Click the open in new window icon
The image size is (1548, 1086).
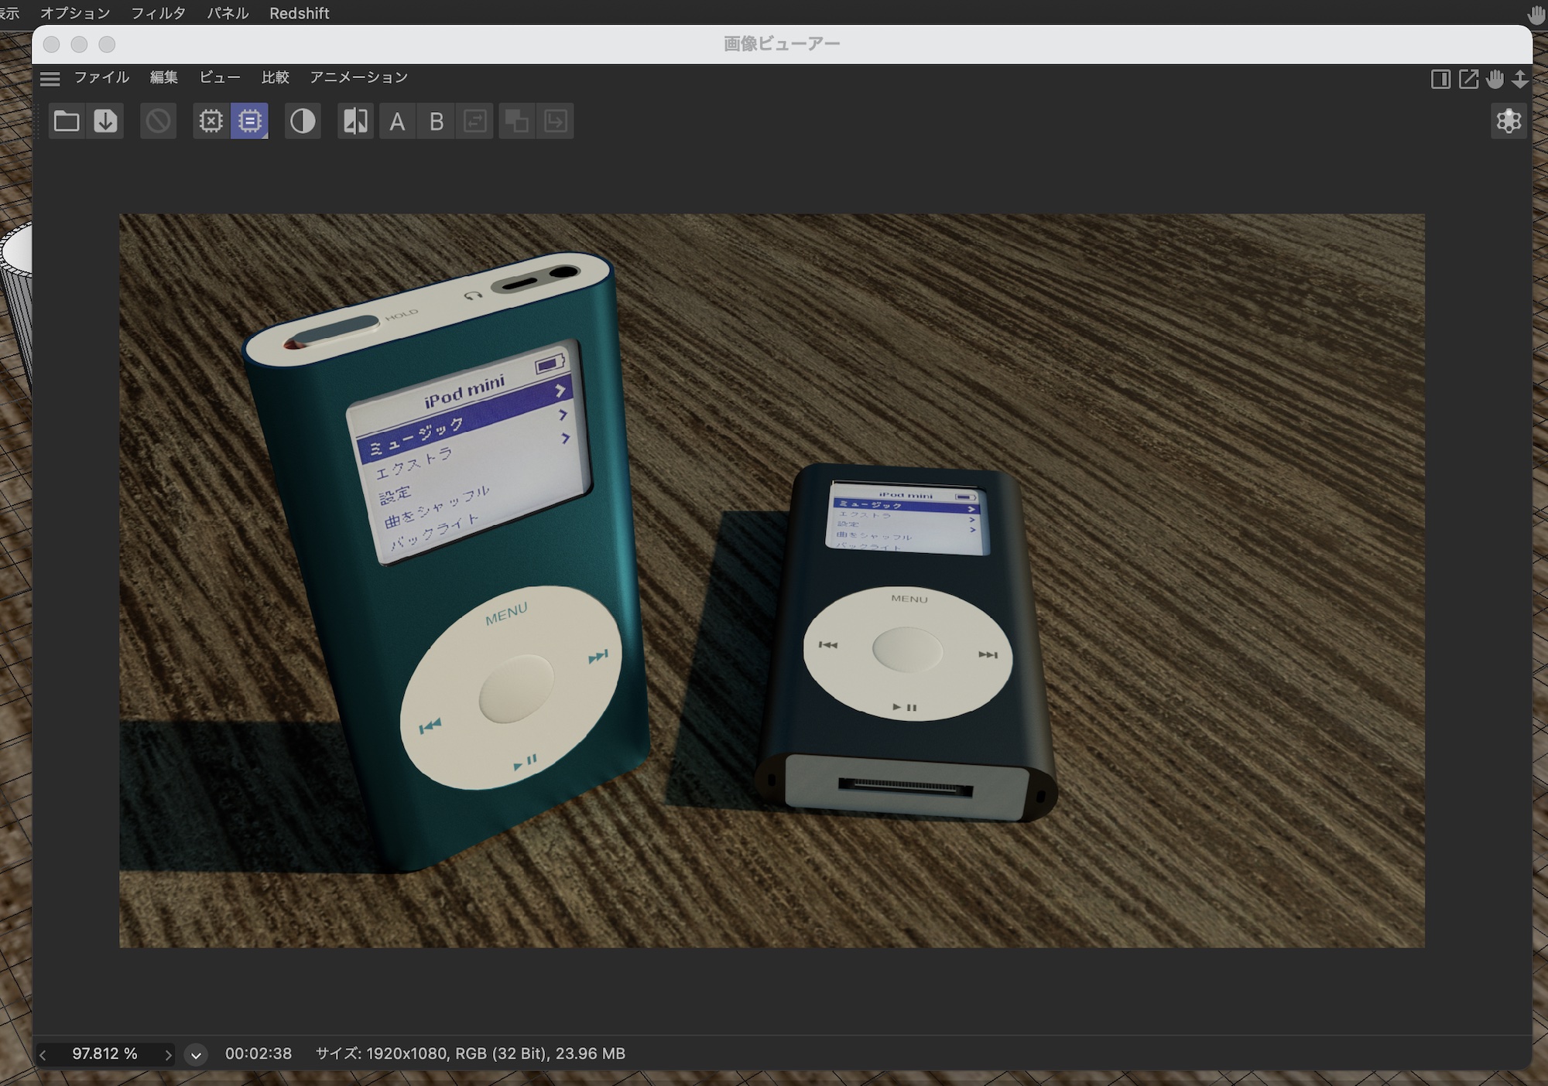[x=1468, y=79]
